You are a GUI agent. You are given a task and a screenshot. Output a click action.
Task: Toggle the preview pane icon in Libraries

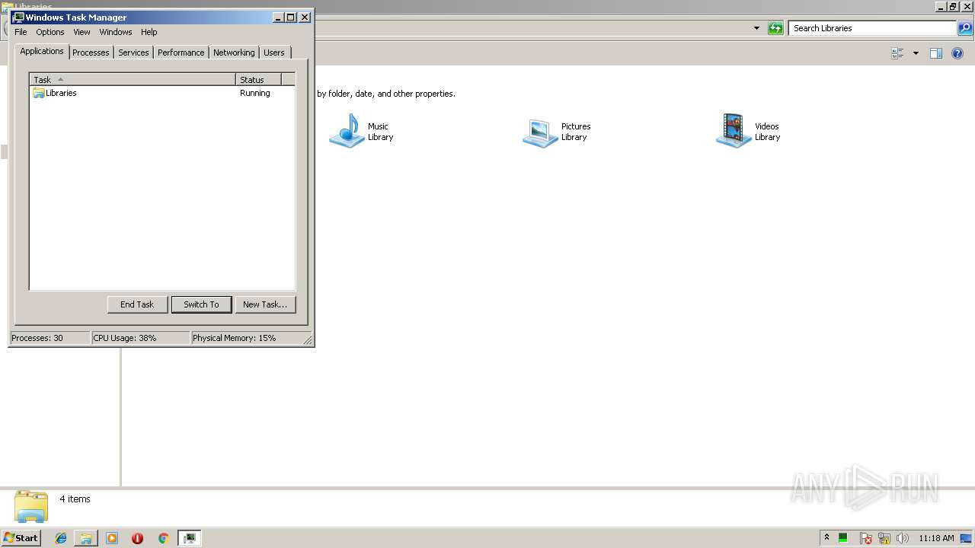936,53
